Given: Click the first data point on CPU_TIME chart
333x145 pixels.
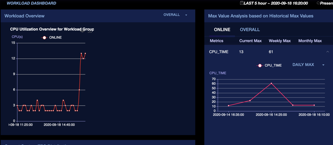Looking at the screenshot, I should tap(229, 105).
